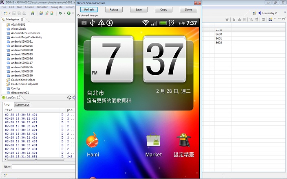Select the androidSDK0276 project
This screenshot has height=179, width=287.
[x=22, y=67]
